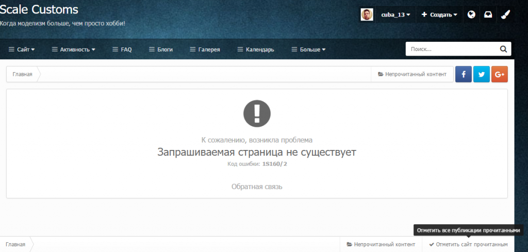Click the search magnifier icon
The width and height of the screenshot is (528, 252).
[503, 49]
